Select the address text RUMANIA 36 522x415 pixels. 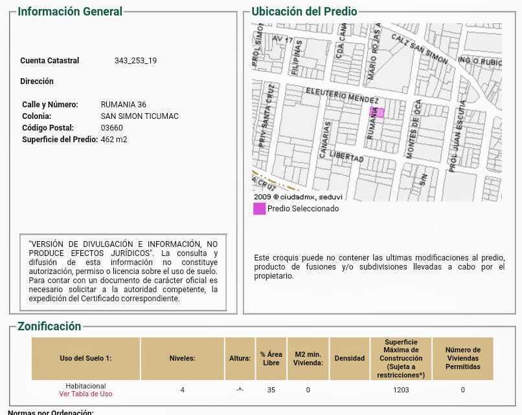point(124,105)
